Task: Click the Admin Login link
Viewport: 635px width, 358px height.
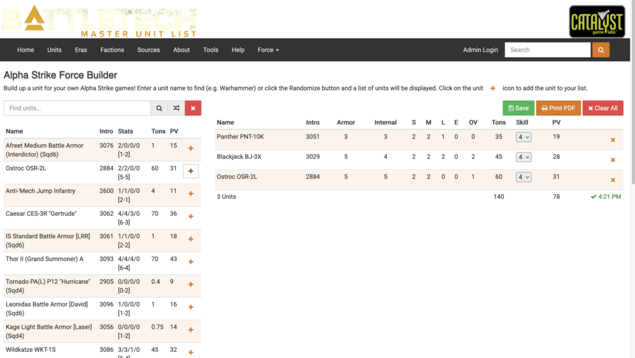Action: 480,50
